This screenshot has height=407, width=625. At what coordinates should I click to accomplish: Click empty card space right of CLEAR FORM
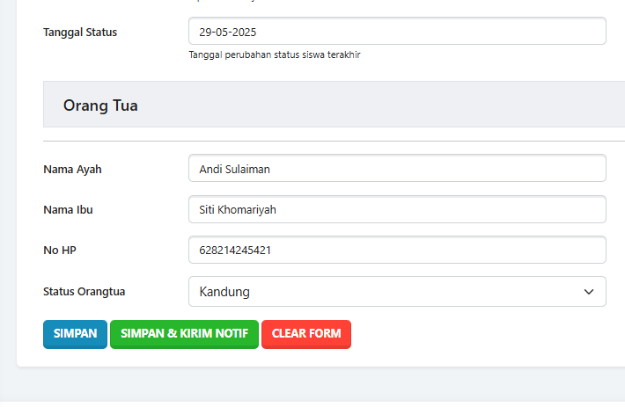[484, 335]
